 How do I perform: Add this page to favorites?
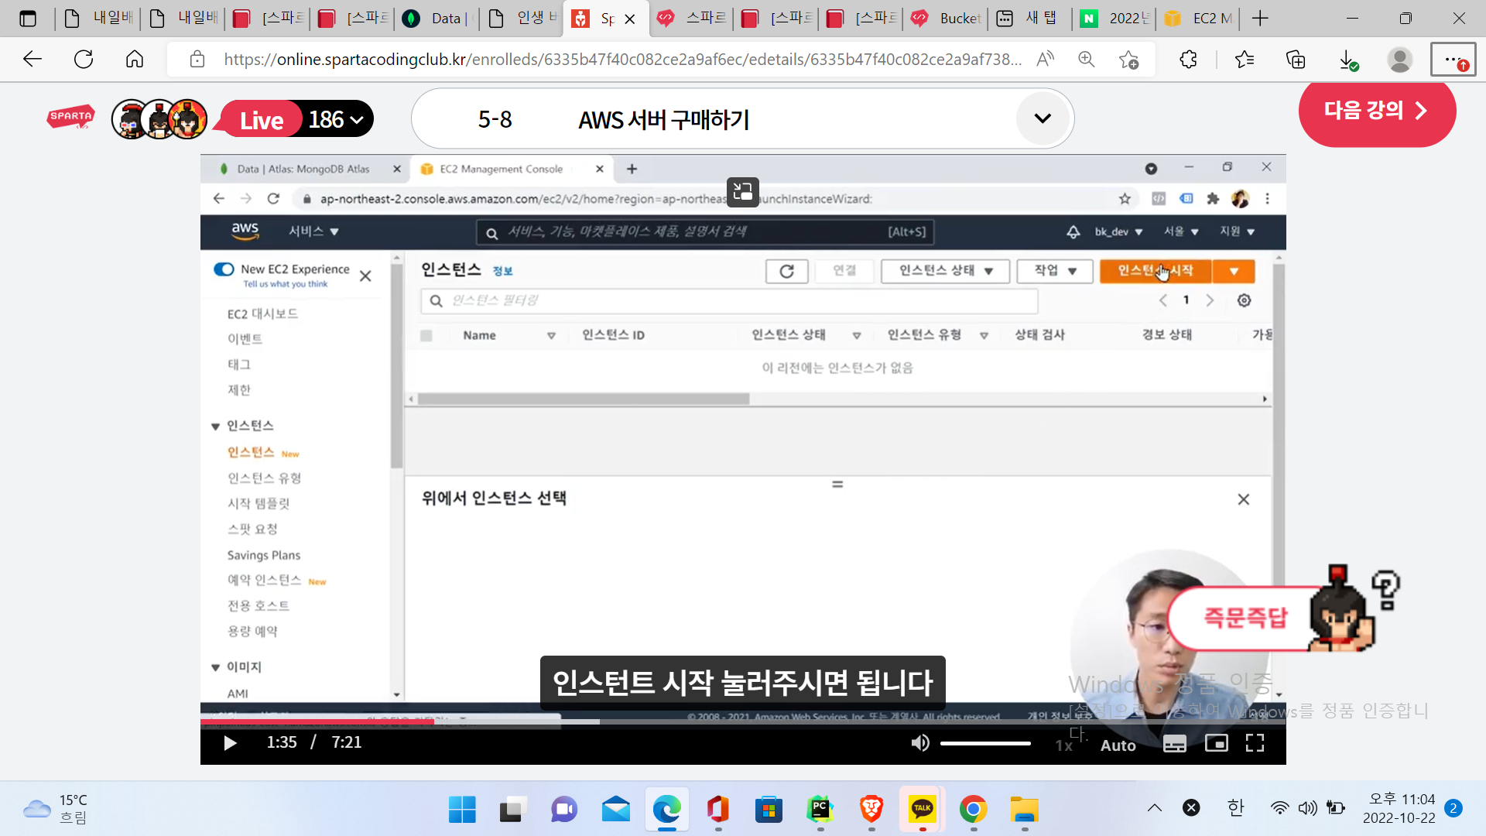1128,60
